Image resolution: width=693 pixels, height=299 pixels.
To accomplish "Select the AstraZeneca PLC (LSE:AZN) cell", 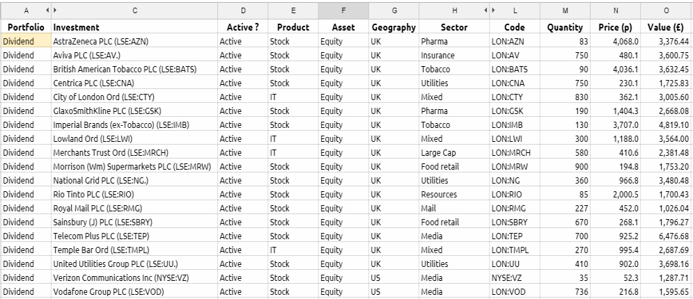I will (134, 42).
